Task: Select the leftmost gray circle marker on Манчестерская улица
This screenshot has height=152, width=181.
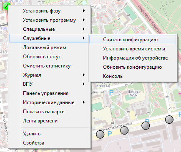Action: 100,134
